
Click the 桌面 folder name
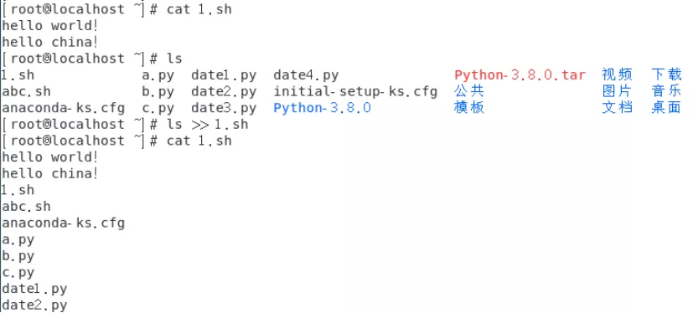click(666, 108)
